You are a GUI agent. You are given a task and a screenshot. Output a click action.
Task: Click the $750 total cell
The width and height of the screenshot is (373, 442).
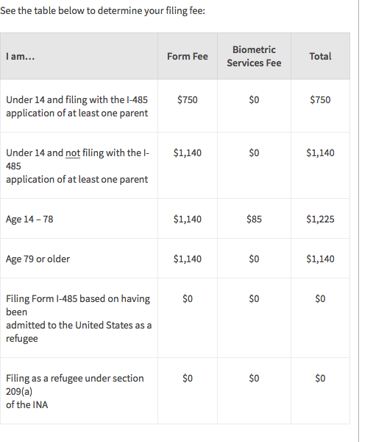pyautogui.click(x=320, y=99)
